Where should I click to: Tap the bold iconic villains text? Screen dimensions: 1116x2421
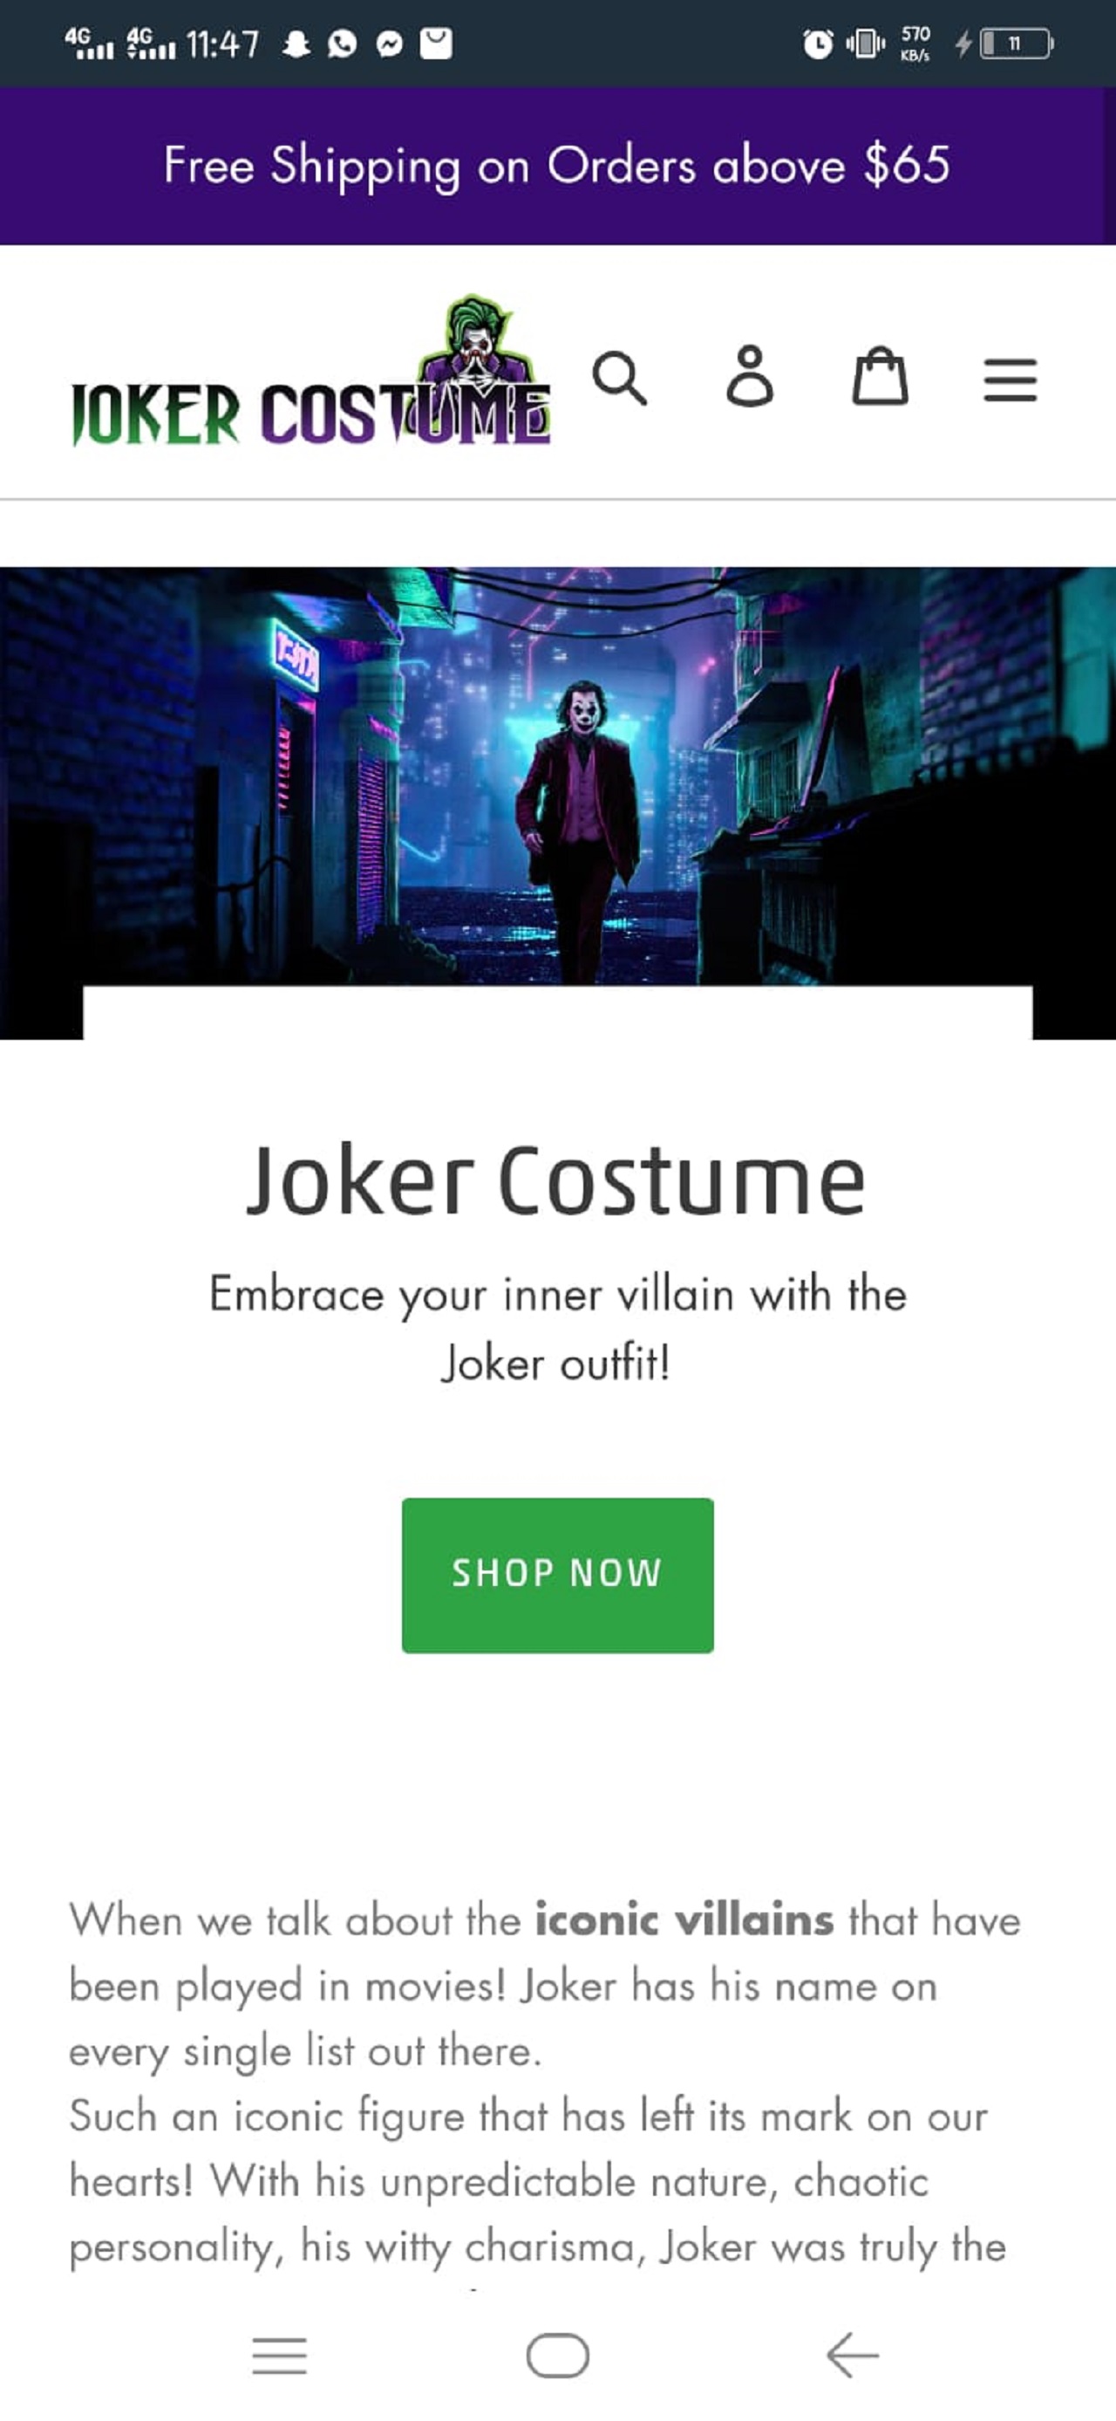pyautogui.click(x=684, y=1919)
